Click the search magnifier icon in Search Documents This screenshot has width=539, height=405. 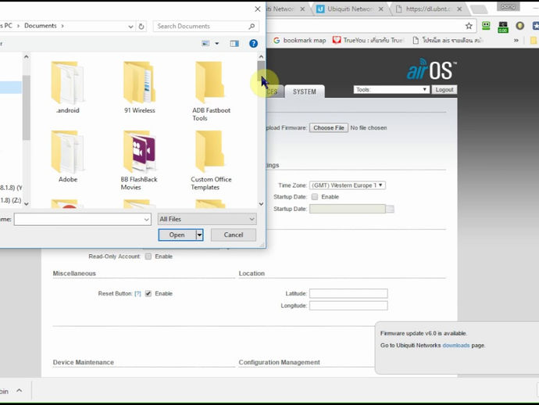(252, 26)
